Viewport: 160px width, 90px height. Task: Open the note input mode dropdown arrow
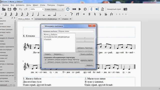click(x=2, y=14)
